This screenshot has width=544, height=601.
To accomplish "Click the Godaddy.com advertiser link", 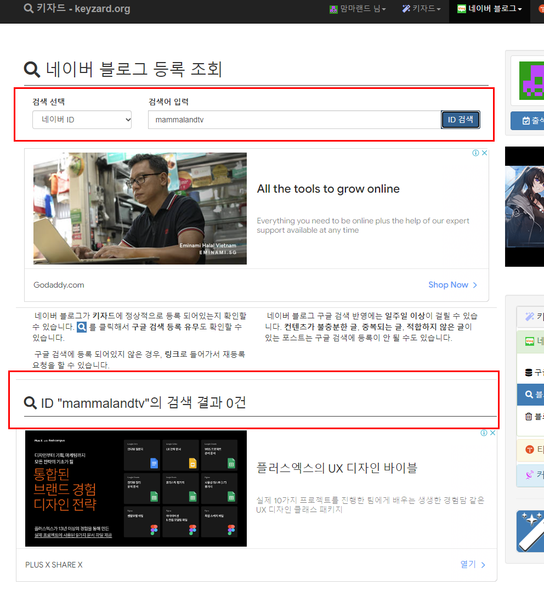I will click(x=59, y=285).
